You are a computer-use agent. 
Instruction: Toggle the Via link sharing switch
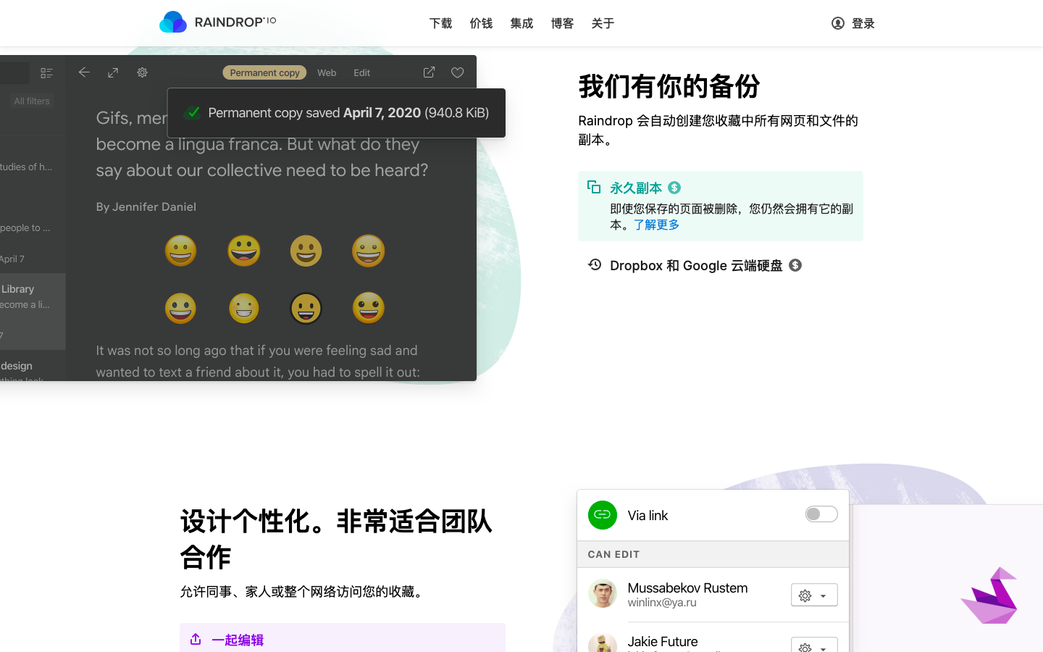click(821, 514)
